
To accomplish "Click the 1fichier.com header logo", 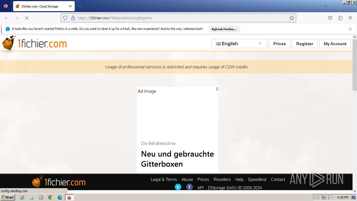I will tap(34, 43).
